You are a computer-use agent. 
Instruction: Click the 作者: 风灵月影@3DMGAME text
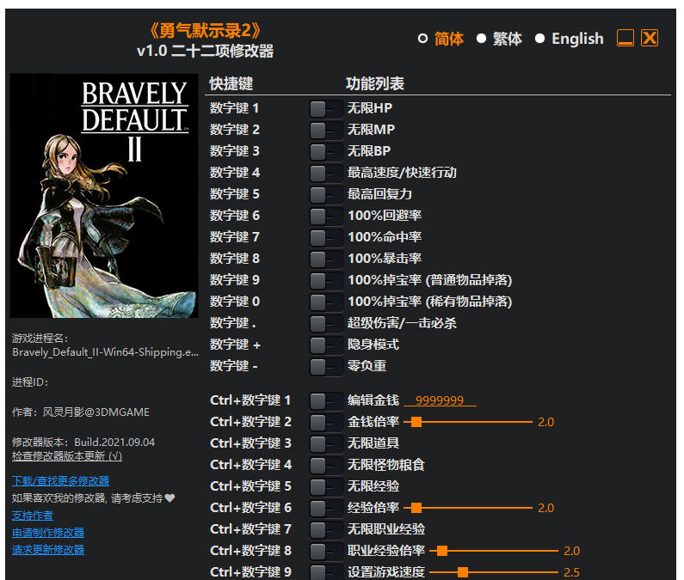(81, 412)
